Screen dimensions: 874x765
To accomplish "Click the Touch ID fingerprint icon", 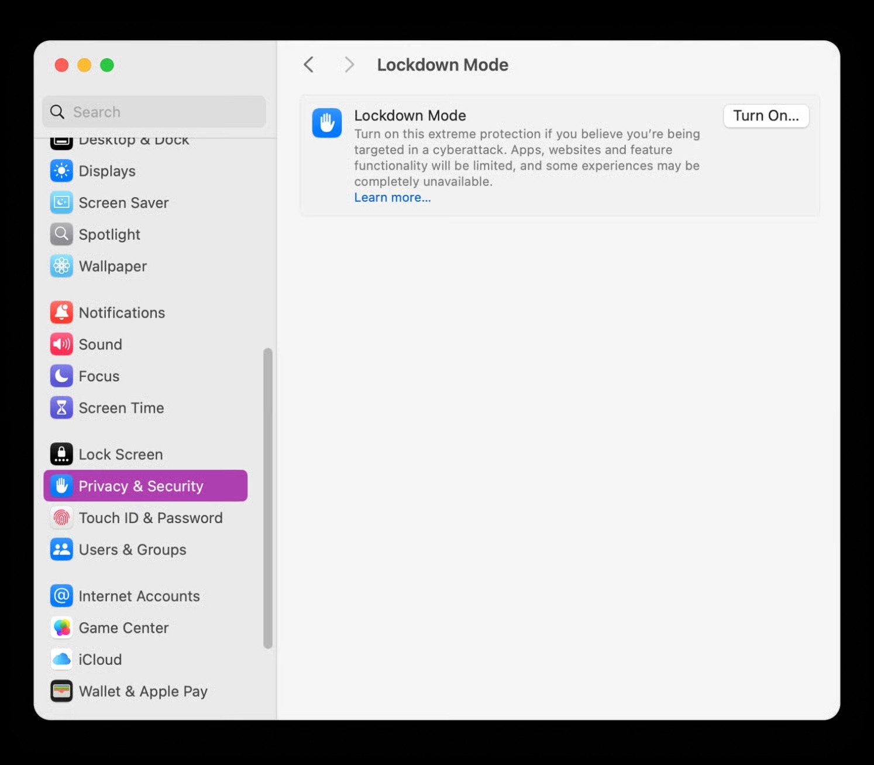I will (61, 518).
